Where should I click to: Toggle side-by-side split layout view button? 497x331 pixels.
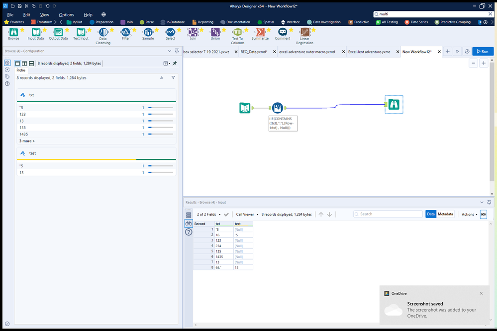point(24,63)
